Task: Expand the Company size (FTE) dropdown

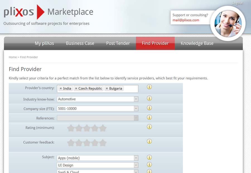Action: click(98, 109)
